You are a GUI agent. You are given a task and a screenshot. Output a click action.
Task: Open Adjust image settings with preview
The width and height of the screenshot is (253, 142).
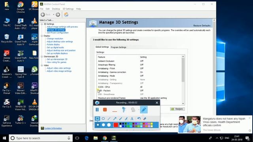[x=62, y=27]
